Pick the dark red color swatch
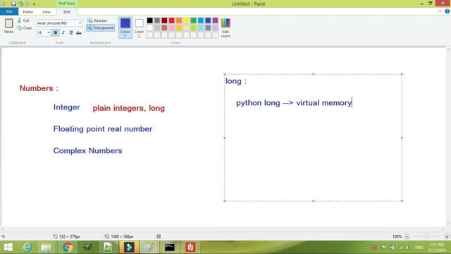 click(x=164, y=20)
